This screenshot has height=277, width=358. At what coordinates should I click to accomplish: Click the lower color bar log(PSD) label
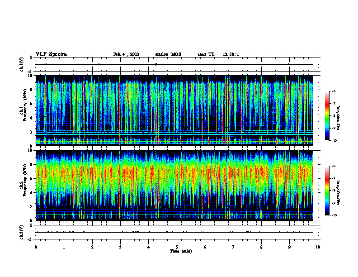(339, 192)
